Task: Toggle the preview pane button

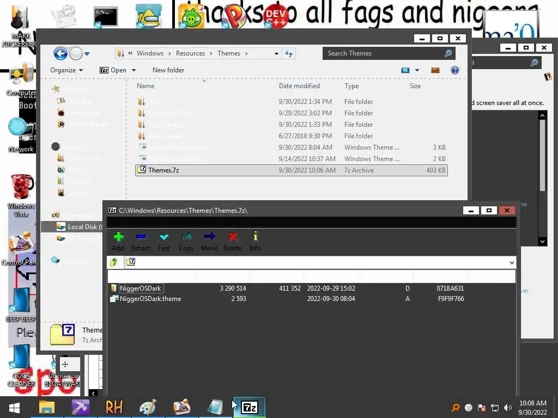Action: 435,70
